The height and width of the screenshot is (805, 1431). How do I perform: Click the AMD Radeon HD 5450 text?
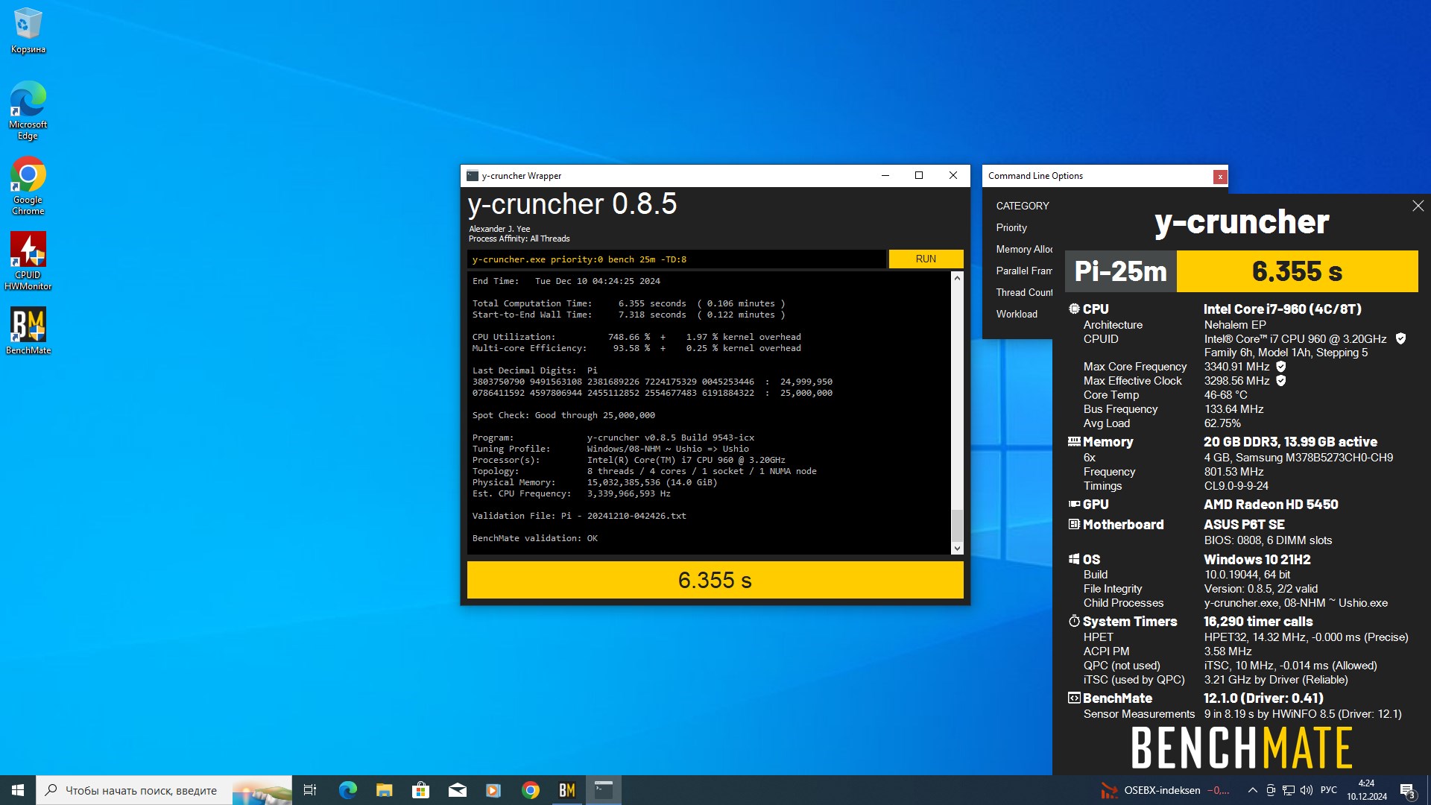click(x=1271, y=505)
